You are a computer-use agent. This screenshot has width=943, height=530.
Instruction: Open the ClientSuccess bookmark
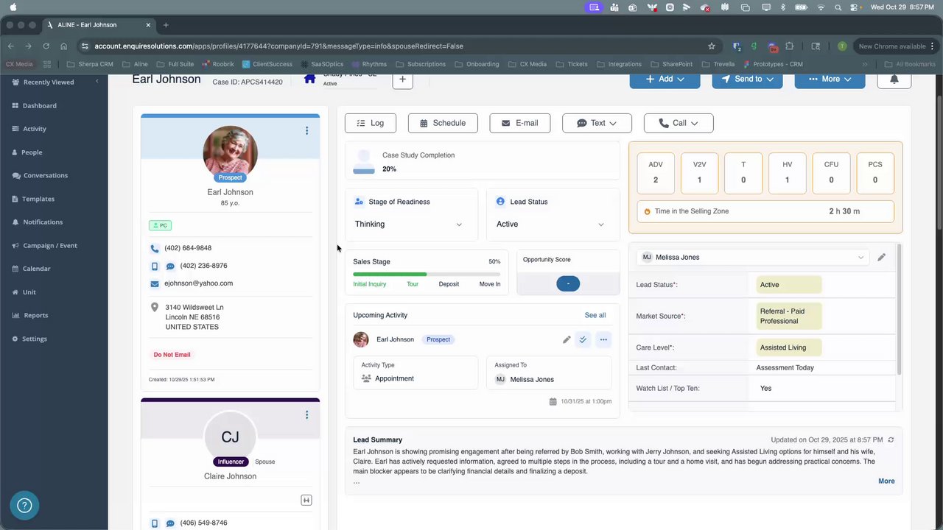click(x=267, y=64)
